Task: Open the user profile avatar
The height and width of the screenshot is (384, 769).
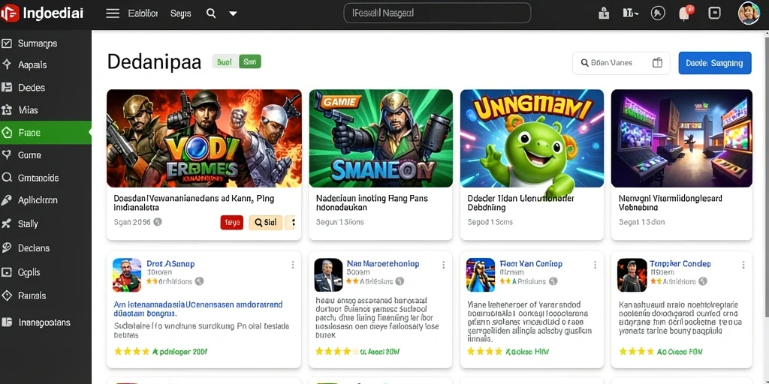Action: coord(749,13)
